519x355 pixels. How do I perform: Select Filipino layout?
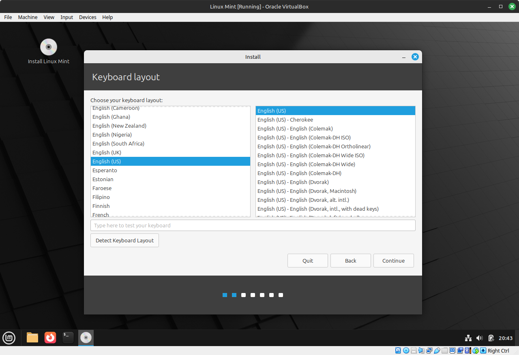[x=170, y=197]
